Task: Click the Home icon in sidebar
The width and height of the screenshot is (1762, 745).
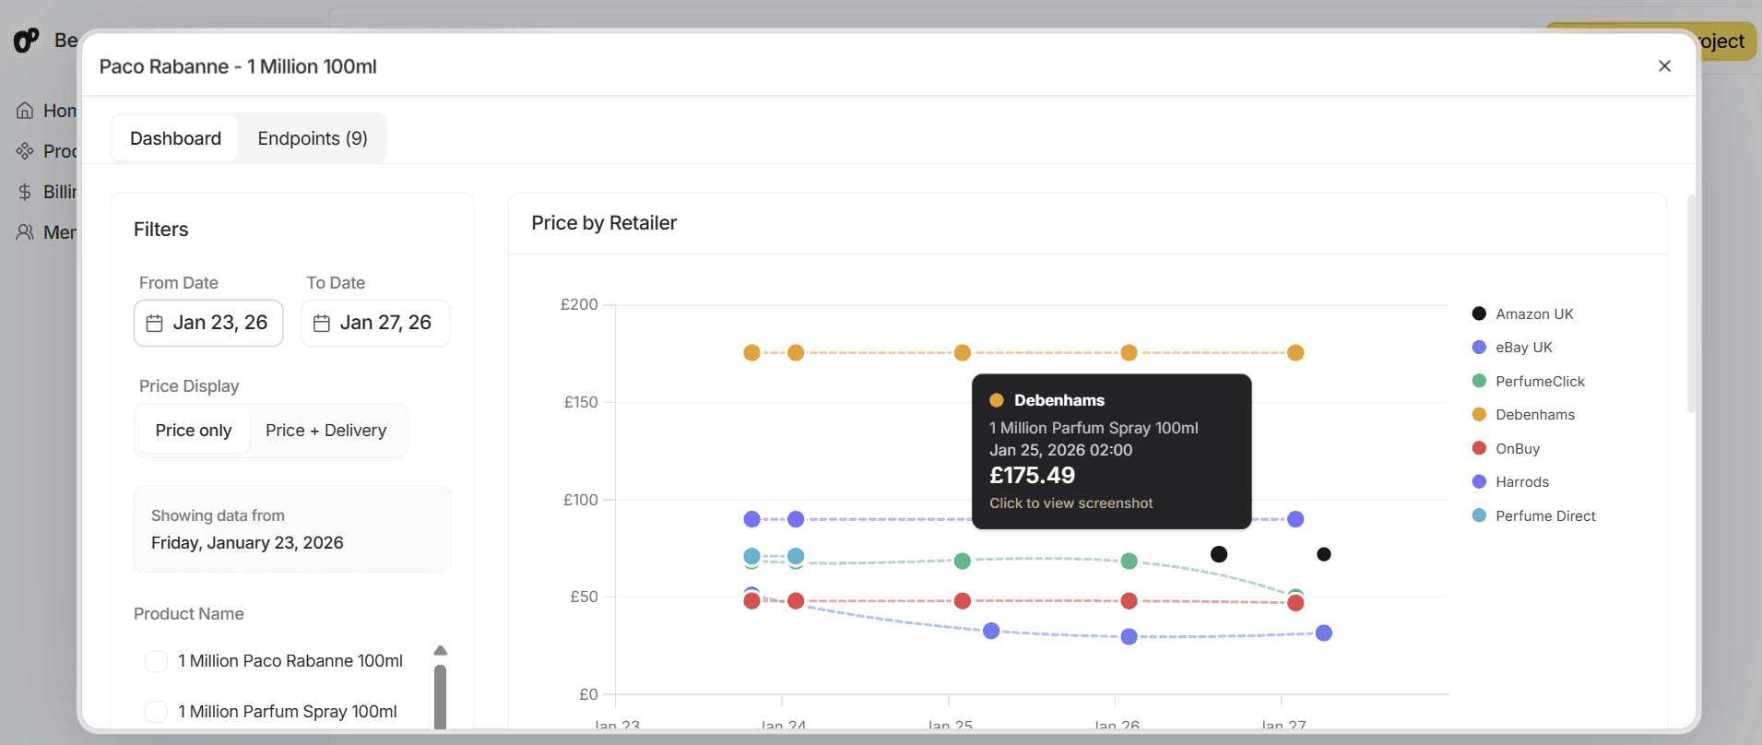Action: click(25, 111)
